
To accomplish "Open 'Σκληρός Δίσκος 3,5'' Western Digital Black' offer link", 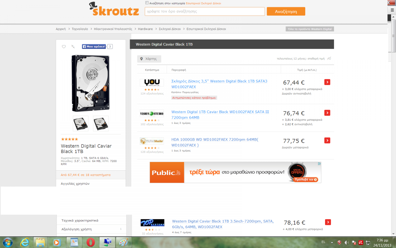I will click(219, 84).
